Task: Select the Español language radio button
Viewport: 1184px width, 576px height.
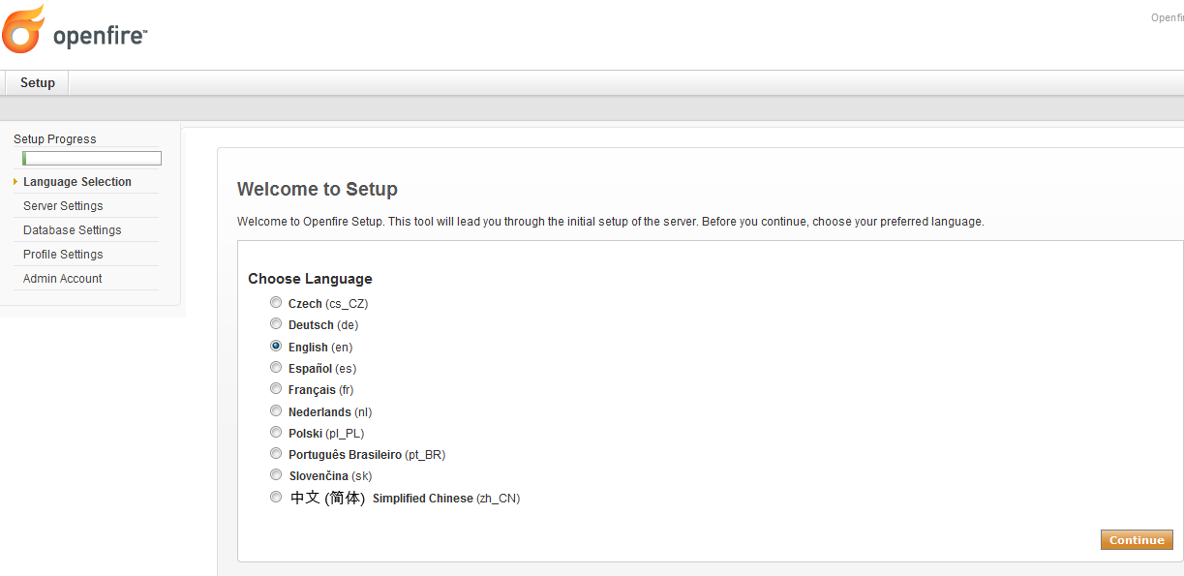Action: 276,368
